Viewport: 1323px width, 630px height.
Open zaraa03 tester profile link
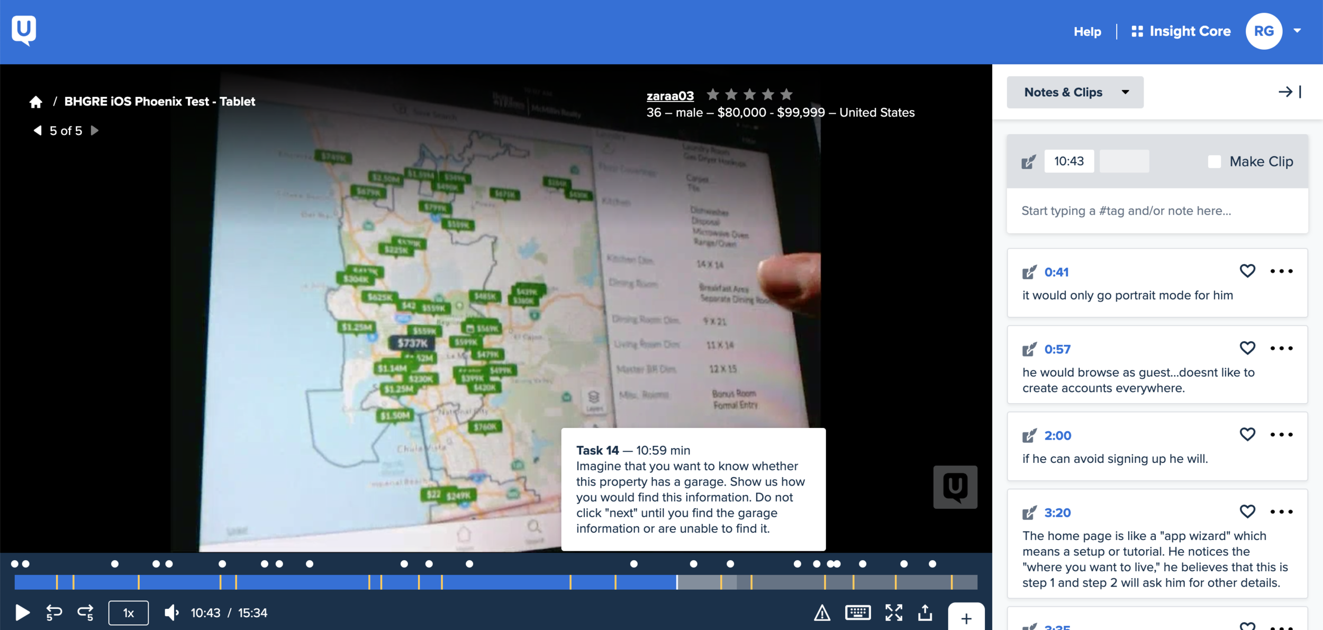pyautogui.click(x=669, y=96)
